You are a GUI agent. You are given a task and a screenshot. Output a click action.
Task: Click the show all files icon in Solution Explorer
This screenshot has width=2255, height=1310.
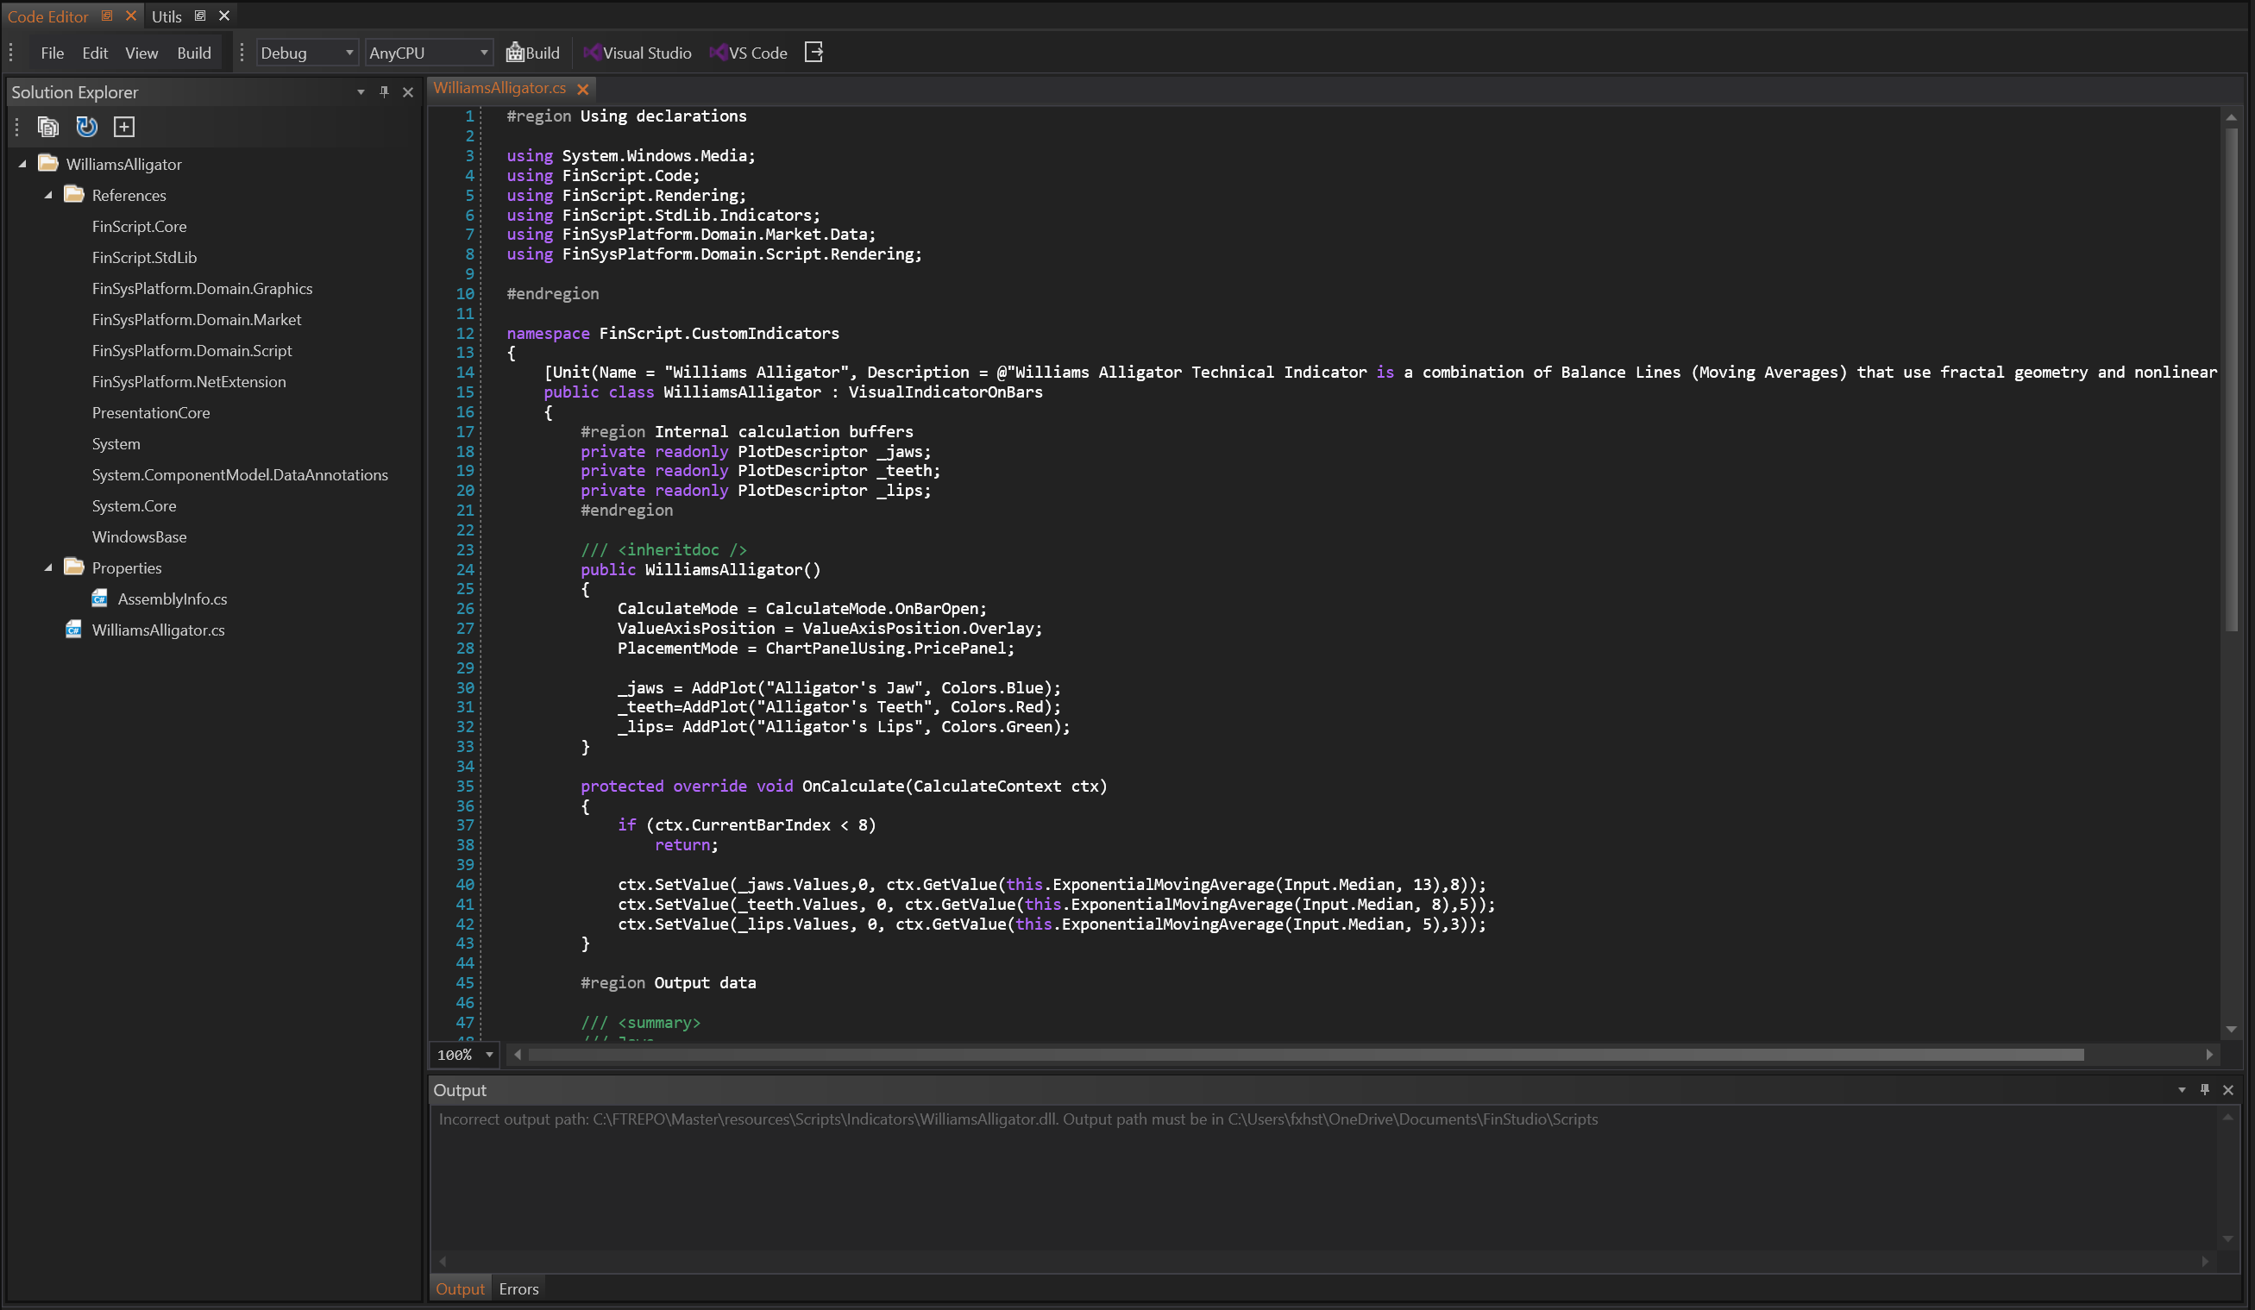click(x=48, y=127)
